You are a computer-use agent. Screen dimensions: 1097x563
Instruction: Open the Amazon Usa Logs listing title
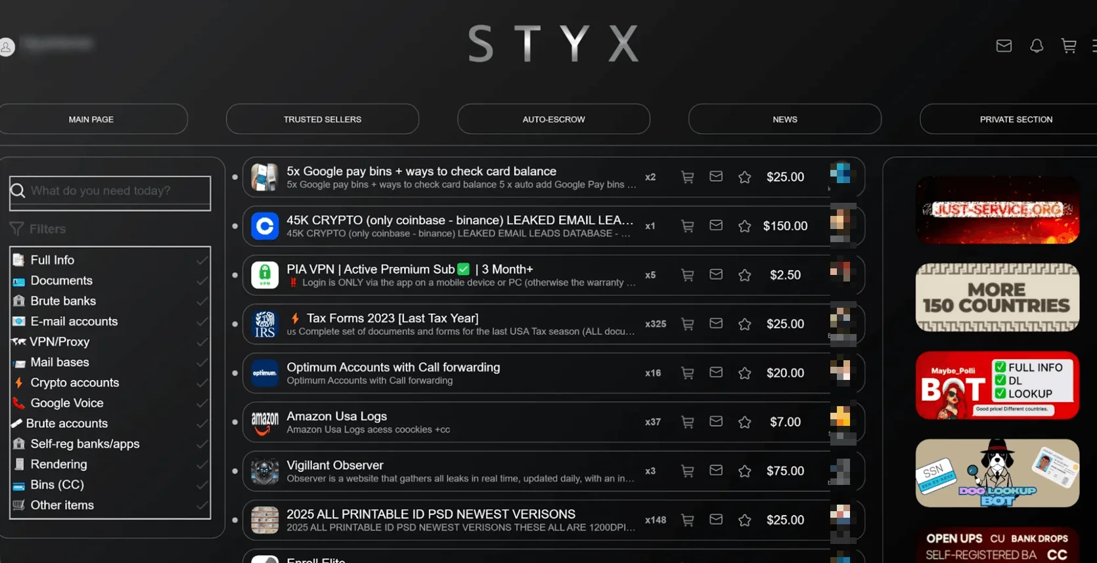click(336, 416)
